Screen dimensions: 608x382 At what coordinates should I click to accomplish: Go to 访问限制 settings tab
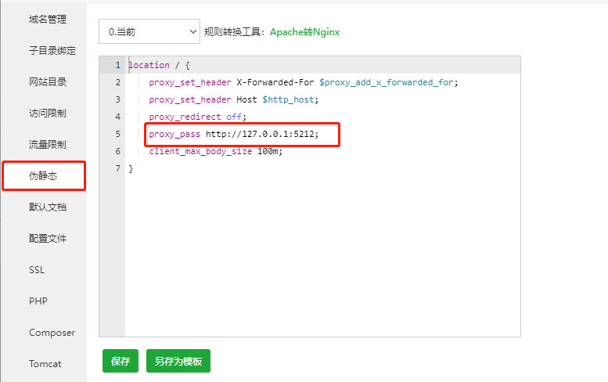pos(47,114)
